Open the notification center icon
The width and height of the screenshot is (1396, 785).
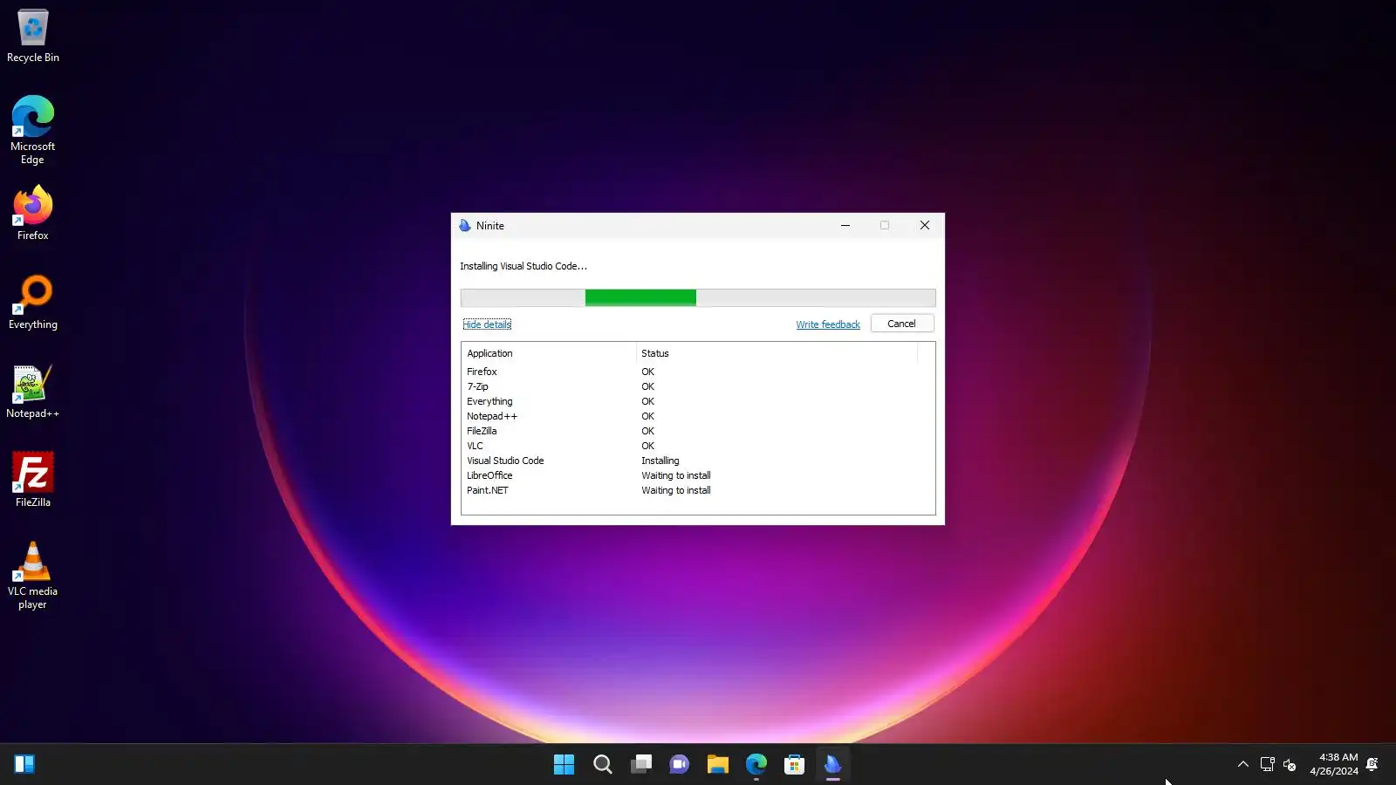pyautogui.click(x=1372, y=765)
